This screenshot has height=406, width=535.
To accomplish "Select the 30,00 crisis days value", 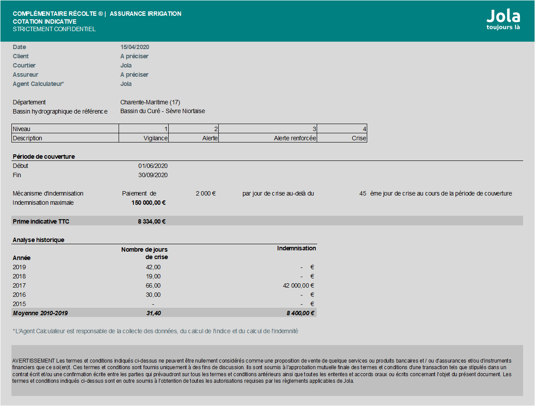I will point(153,295).
